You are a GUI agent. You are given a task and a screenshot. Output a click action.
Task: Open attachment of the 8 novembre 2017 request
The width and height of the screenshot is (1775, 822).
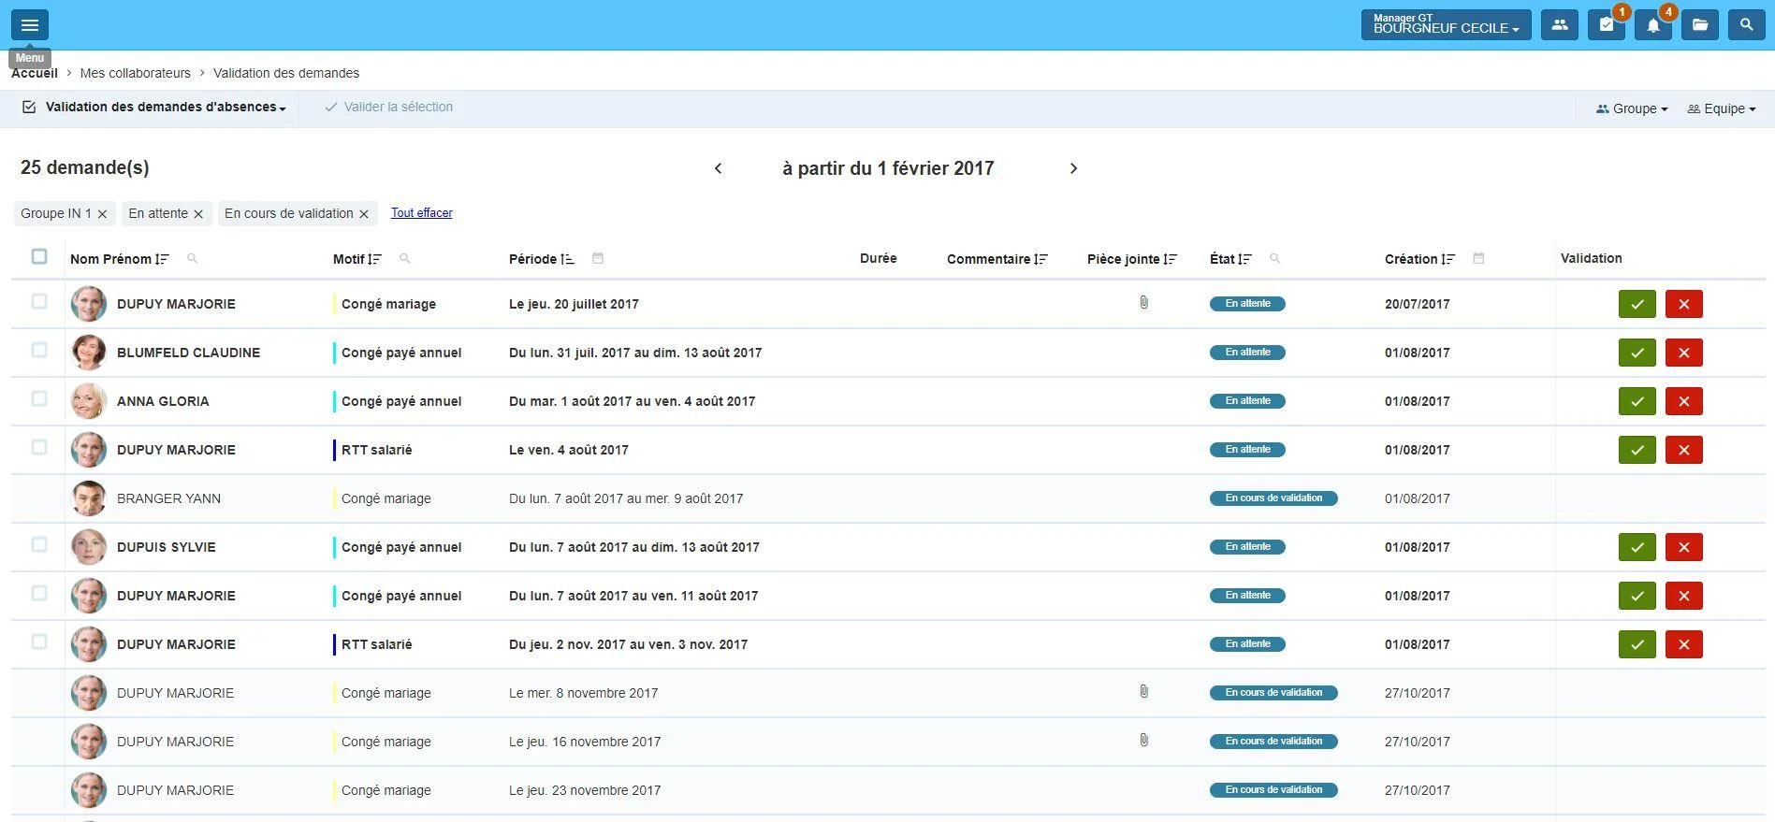[1143, 692]
